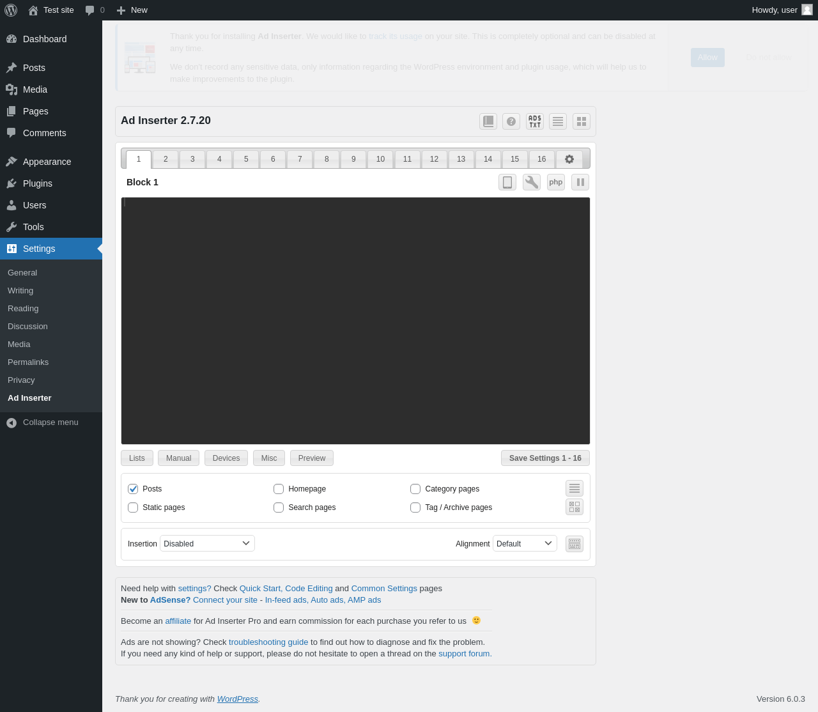
Task: Open Dashboard in the sidebar
Action: (x=51, y=39)
